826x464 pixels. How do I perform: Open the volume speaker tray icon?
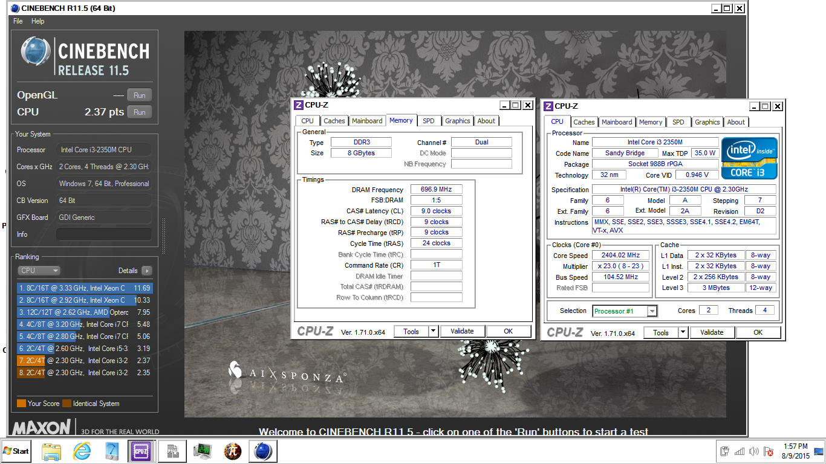tap(753, 451)
